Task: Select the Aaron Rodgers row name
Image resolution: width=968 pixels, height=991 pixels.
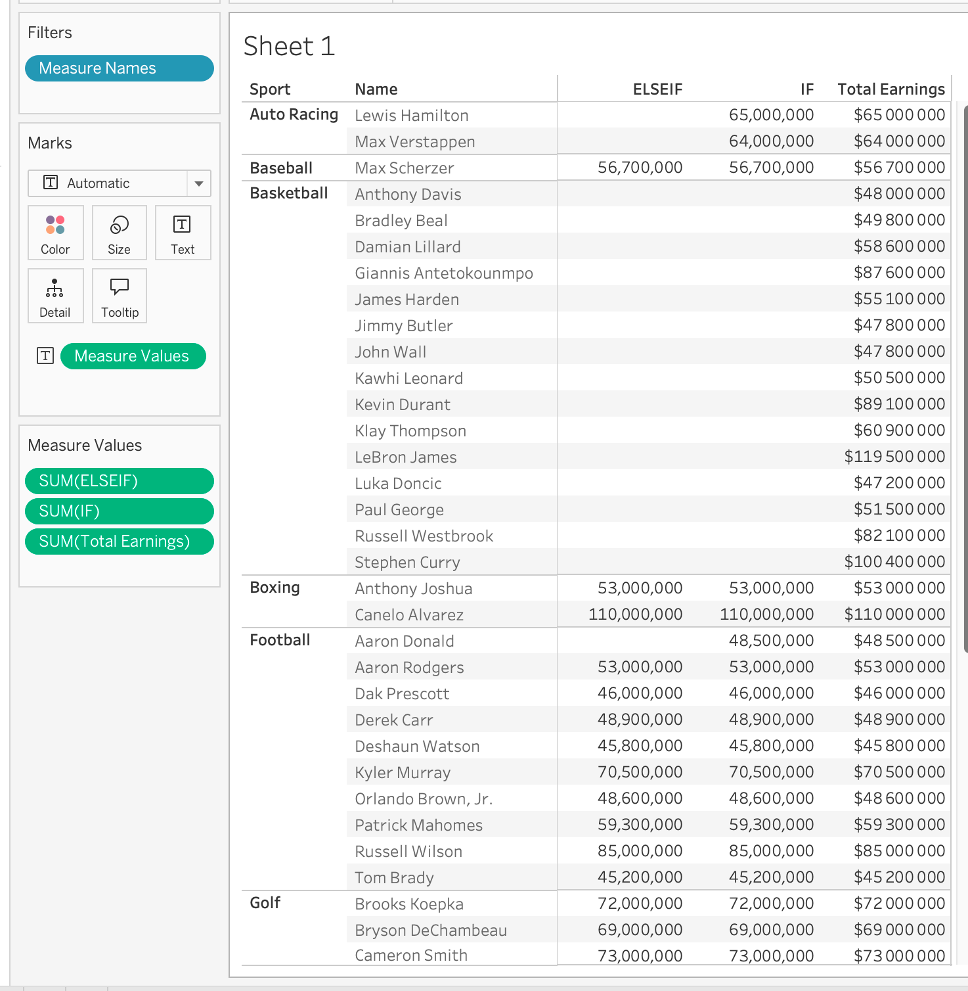Action: [409, 668]
